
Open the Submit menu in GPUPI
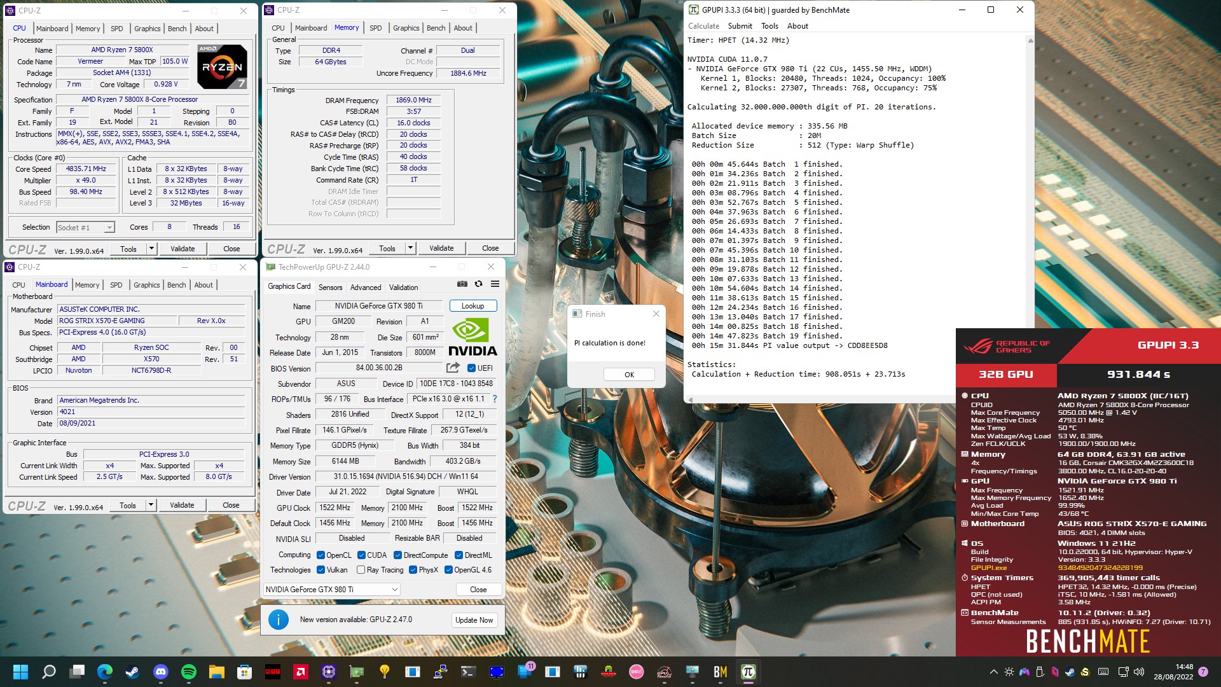(740, 26)
